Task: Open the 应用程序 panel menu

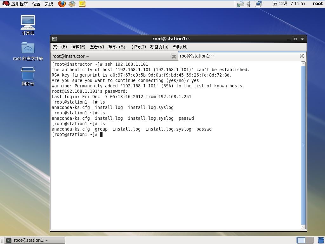Action: tap(19, 4)
